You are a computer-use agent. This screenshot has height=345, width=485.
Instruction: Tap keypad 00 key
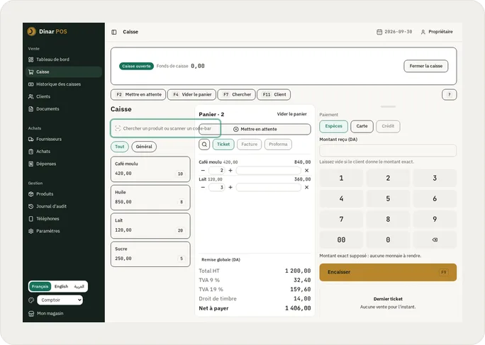(341, 240)
